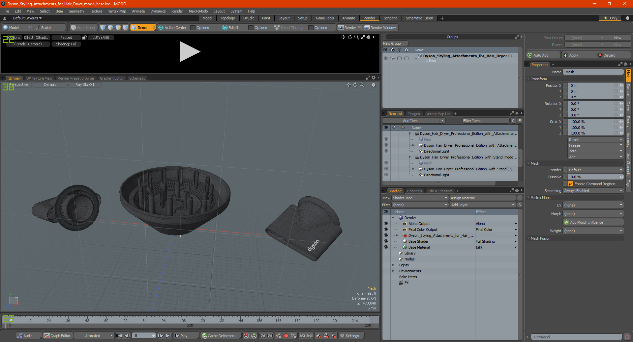This screenshot has width=633, height=342.
Task: Activate Items selection mode
Action: pyautogui.click(x=143, y=28)
